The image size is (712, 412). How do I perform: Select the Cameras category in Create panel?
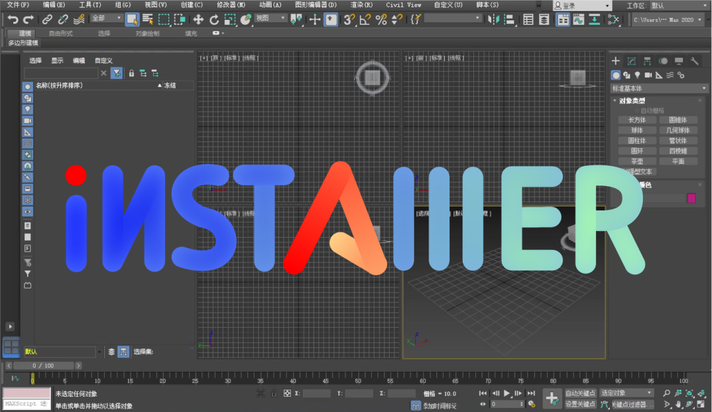(648, 75)
